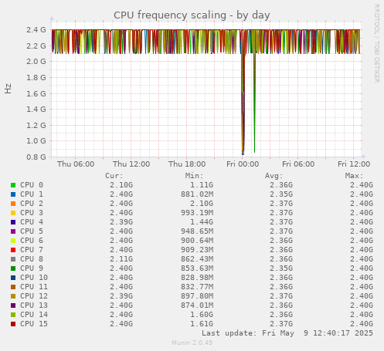Screen dimensions: 384x351
Task: Click the CPU 0 current value '2.10G'
Action: 121,185
